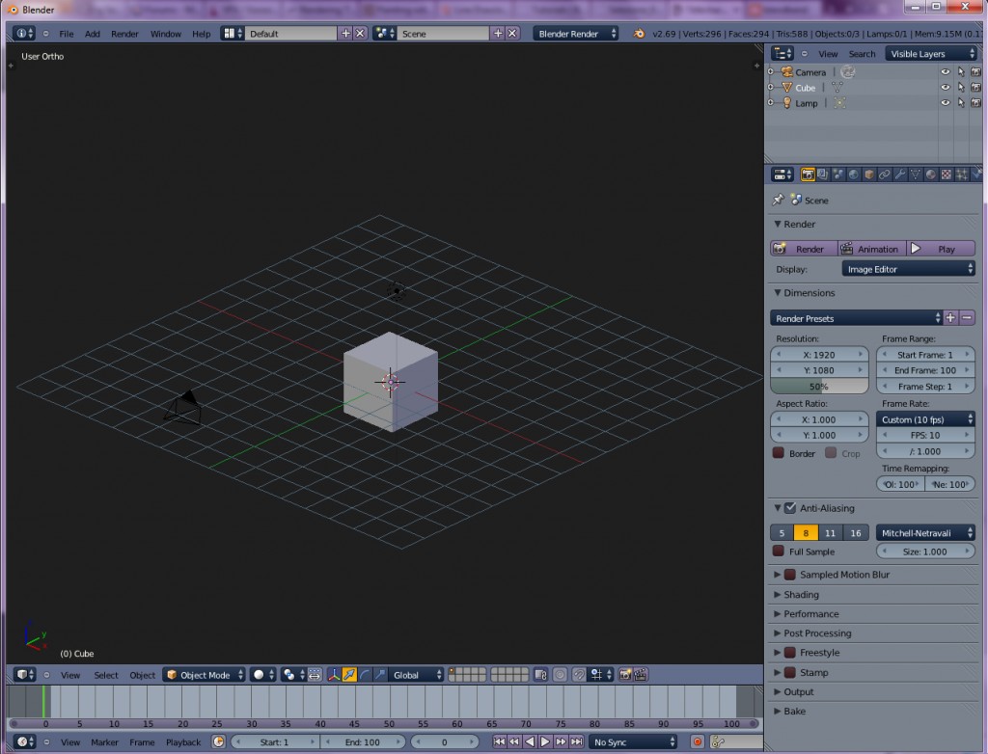This screenshot has height=754, width=988.
Task: Disable Lamp visibility eye icon
Action: pos(945,103)
